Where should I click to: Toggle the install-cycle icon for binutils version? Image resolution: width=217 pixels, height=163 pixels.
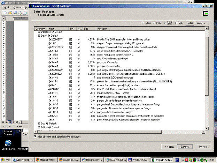pos(50,39)
